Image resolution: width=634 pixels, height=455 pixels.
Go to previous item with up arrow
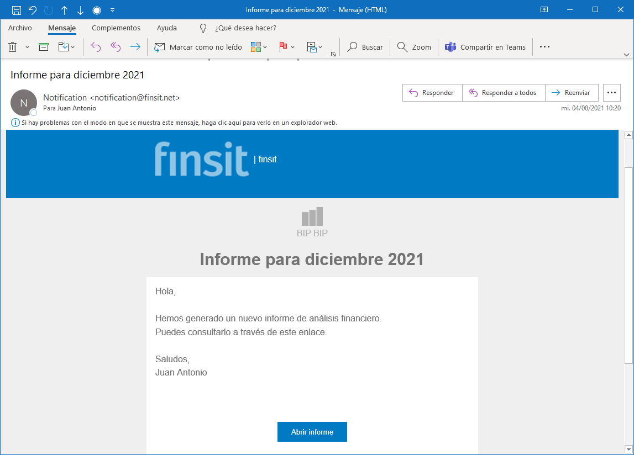click(x=64, y=10)
